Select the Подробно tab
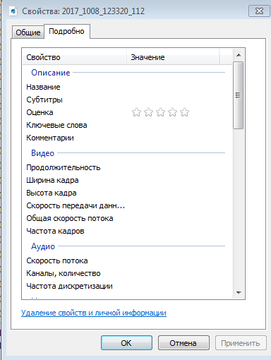The image size is (271, 360). tap(66, 31)
